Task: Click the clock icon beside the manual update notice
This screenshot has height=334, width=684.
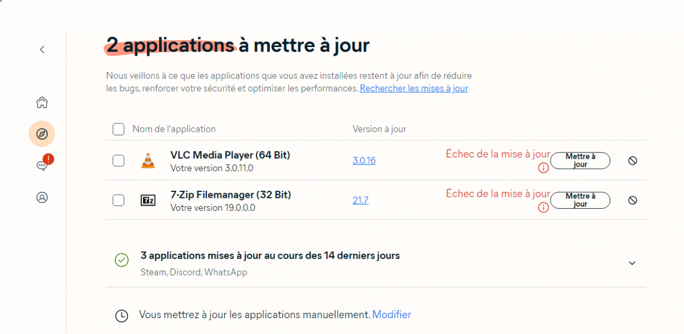Action: pyautogui.click(x=121, y=314)
